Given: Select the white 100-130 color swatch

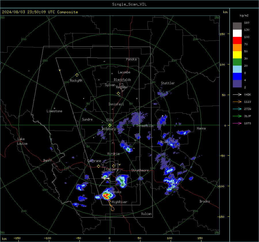Looking at the screenshot, I should click(237, 33).
